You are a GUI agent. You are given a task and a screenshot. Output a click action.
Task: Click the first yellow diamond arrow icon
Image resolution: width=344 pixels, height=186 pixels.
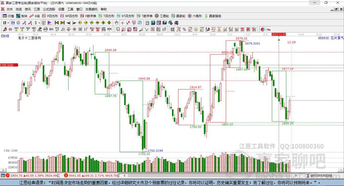coord(80,22)
